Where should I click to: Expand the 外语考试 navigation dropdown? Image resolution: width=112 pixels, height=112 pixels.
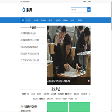pos(73,21)
